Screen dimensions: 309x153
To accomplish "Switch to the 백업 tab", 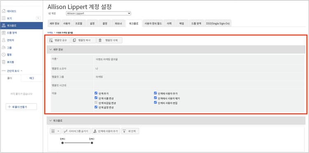I will tap(182, 23).
